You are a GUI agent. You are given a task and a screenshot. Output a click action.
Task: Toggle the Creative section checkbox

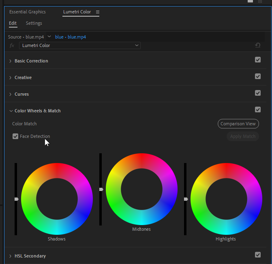258,77
